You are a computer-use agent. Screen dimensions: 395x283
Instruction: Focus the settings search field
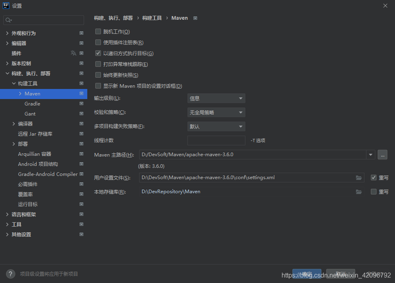tap(43, 20)
